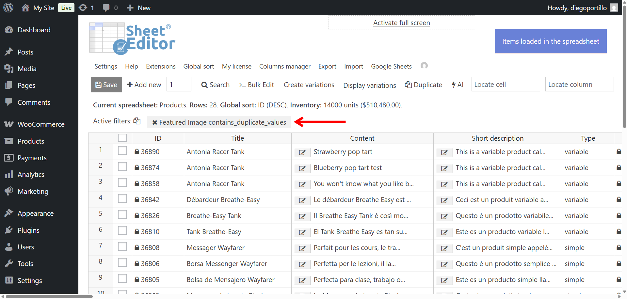Click the support headset icon beside Google Sheets
Viewport: 627px width, 299px height.
[424, 66]
